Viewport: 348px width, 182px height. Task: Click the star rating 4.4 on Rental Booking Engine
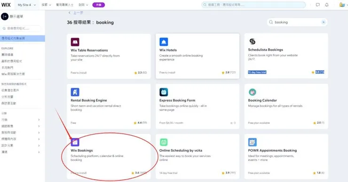pyautogui.click(x=140, y=122)
